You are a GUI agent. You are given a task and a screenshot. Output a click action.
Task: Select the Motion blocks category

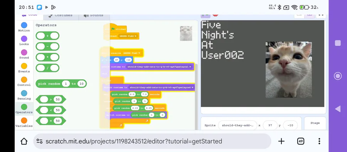(x=24, y=27)
